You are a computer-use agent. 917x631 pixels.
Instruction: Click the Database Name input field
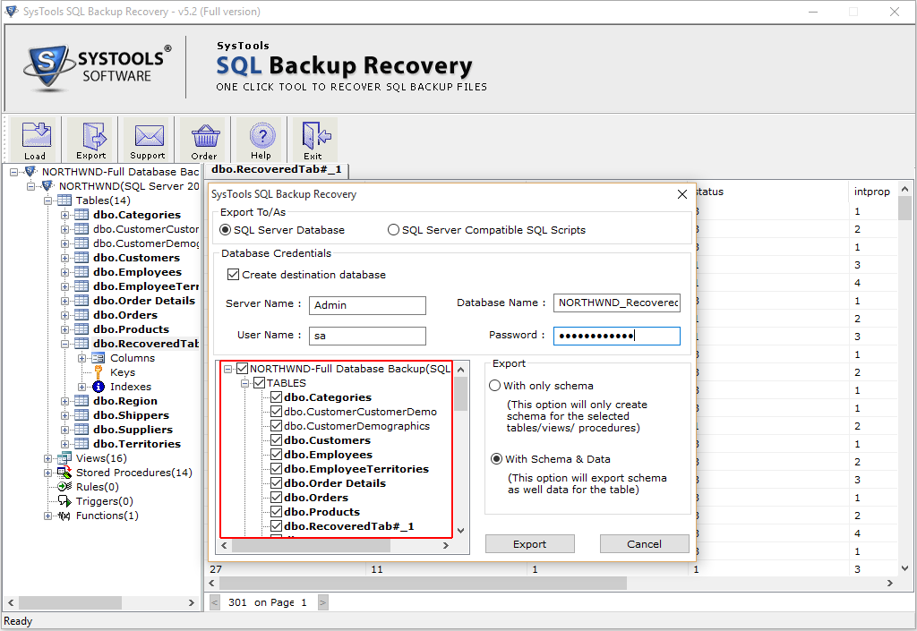(617, 303)
